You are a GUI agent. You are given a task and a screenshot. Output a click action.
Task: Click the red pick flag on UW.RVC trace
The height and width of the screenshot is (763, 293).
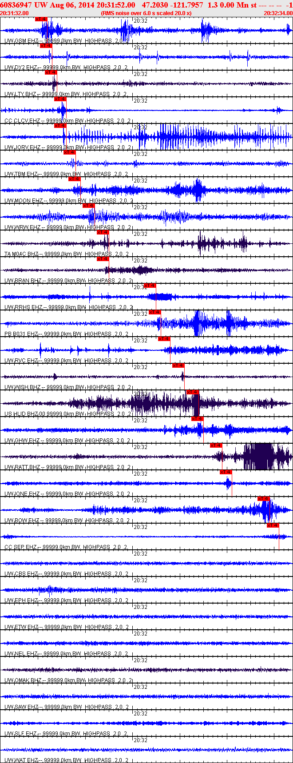[x=164, y=339]
